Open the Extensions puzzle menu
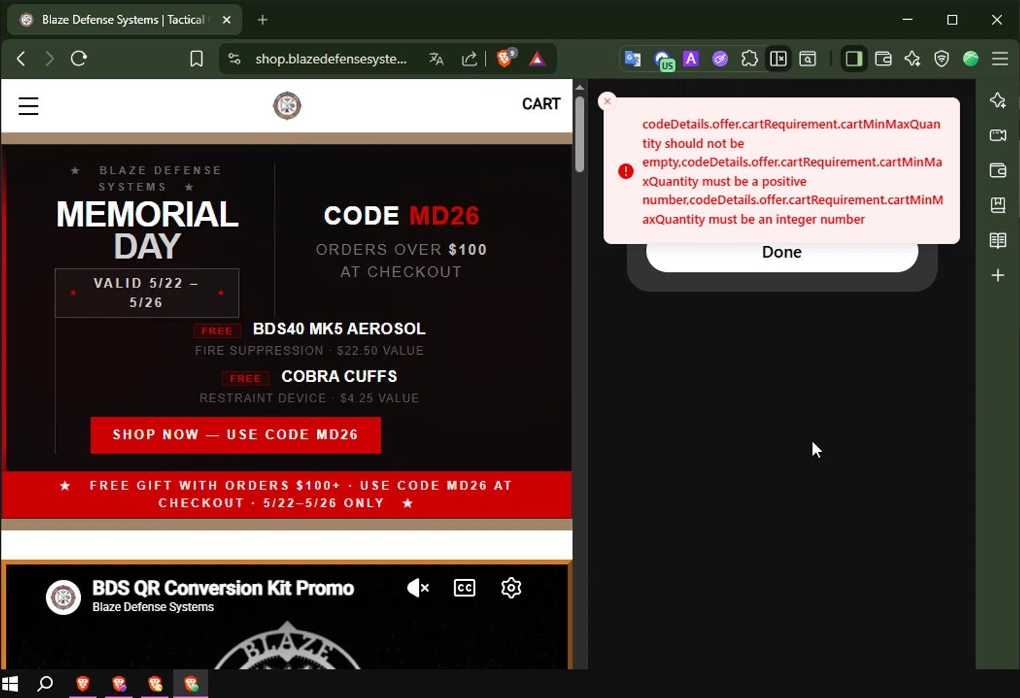1020x698 pixels. [749, 59]
